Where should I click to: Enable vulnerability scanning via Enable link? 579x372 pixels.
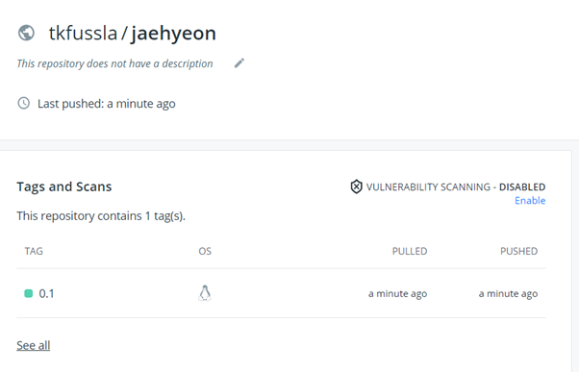coord(530,200)
